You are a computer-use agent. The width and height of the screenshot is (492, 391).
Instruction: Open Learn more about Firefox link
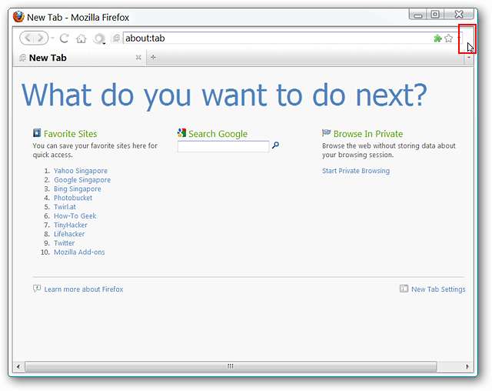coord(84,289)
